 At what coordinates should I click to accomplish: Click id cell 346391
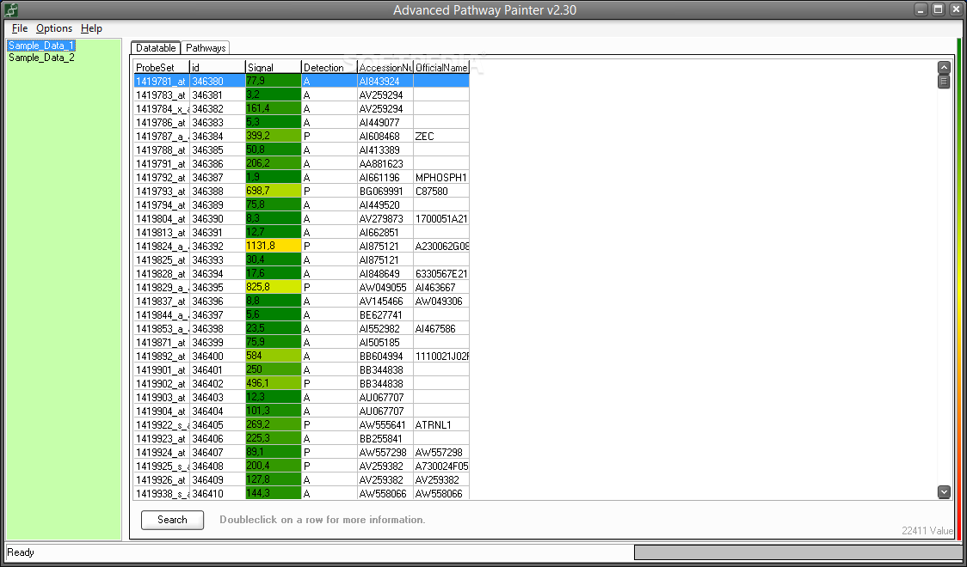pyautogui.click(x=217, y=233)
